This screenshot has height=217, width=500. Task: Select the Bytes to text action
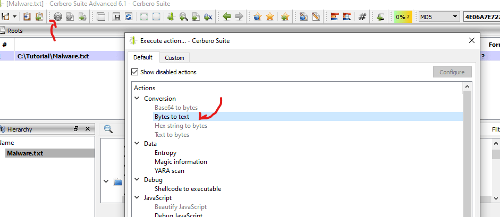point(172,117)
